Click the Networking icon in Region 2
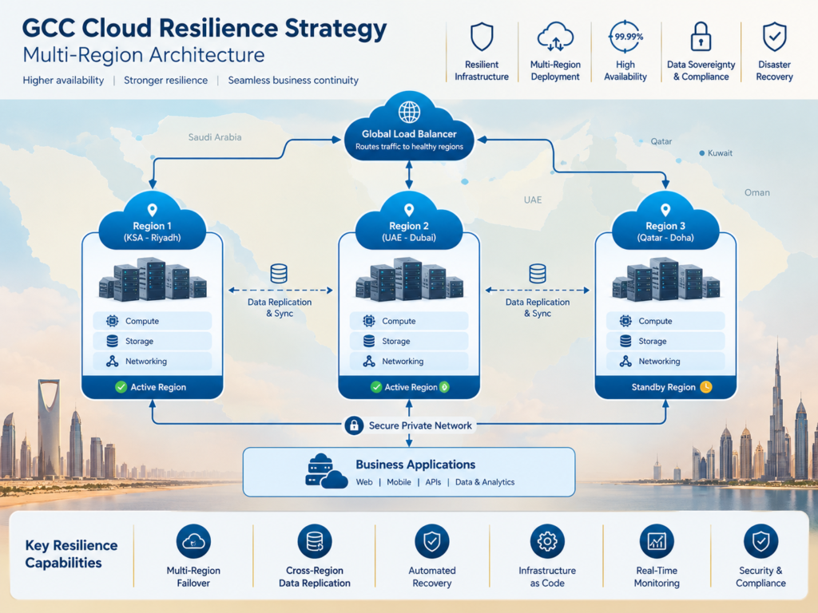Viewport: 818px width, 613px height. [369, 362]
